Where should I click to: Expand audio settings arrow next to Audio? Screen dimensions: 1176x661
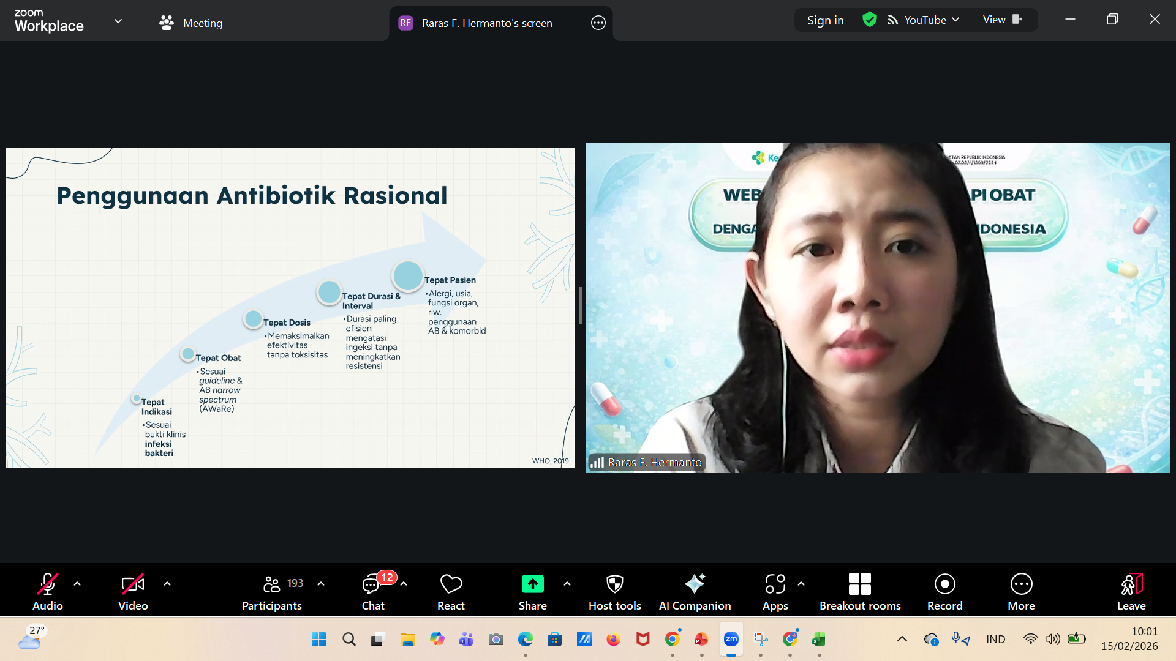(x=77, y=584)
